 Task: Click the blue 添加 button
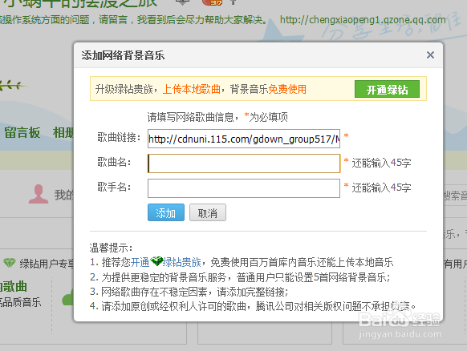click(x=166, y=212)
